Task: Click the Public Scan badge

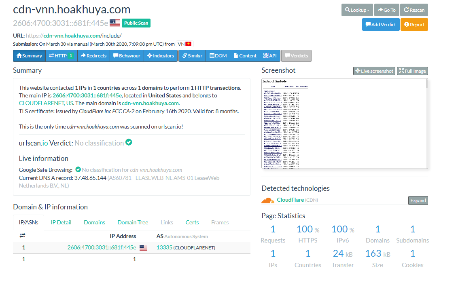Action: pos(136,23)
